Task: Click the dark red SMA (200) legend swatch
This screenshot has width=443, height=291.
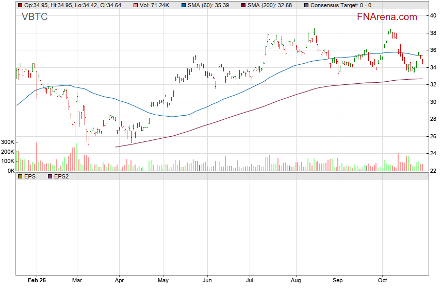Action: coord(243,5)
